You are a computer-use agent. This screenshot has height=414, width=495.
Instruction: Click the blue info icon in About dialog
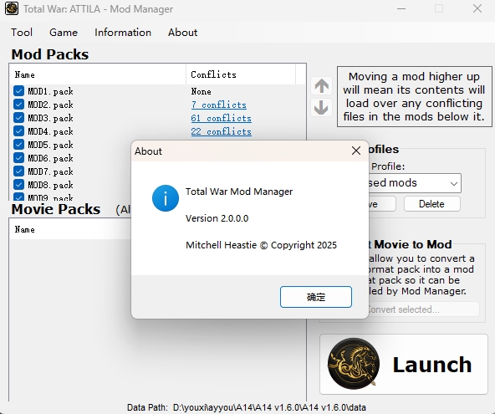pos(166,198)
